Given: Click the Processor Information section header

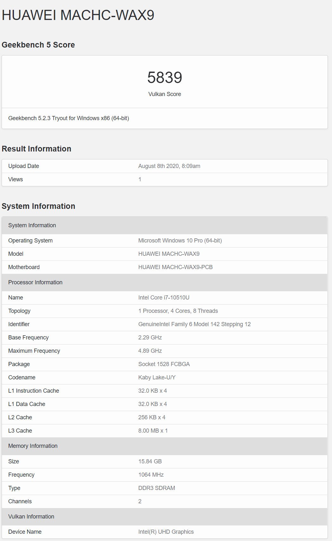Looking at the screenshot, I should [x=165, y=282].
